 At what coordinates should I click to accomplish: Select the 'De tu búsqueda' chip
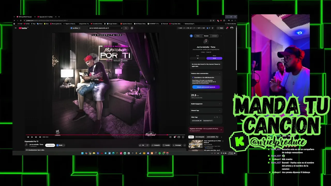click(200, 137)
